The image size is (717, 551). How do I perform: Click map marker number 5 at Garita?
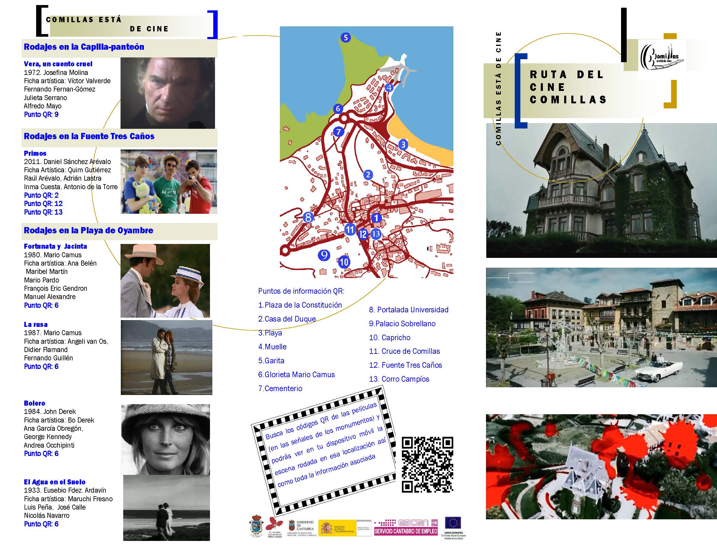tap(345, 37)
